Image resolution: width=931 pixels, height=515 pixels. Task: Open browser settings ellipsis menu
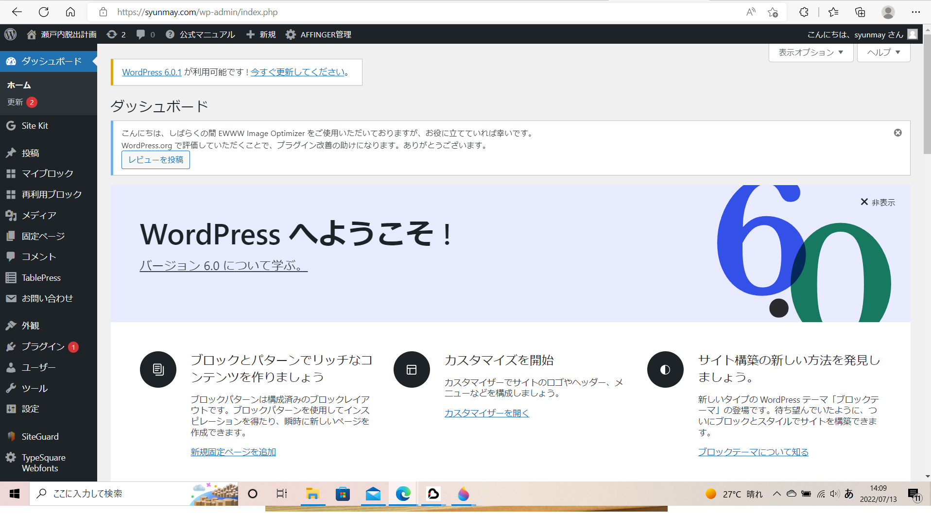pyautogui.click(x=916, y=12)
